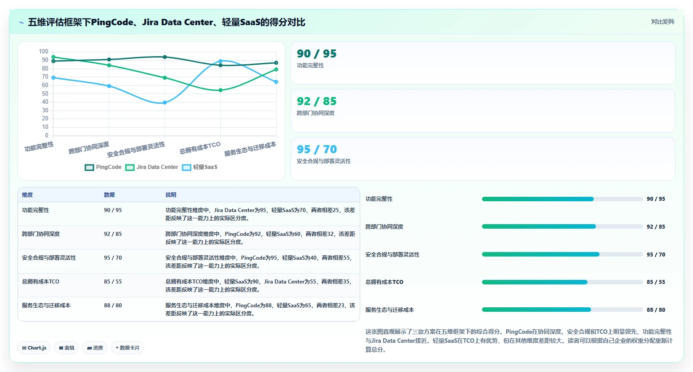Click the 进度 chip at bottom

[95, 348]
